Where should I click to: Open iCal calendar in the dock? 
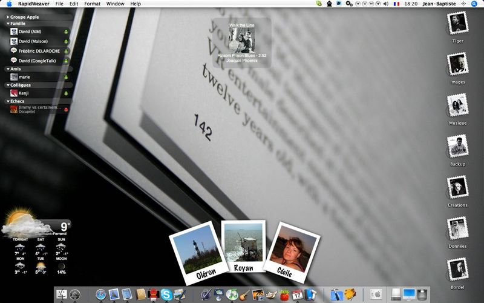[x=298, y=295]
